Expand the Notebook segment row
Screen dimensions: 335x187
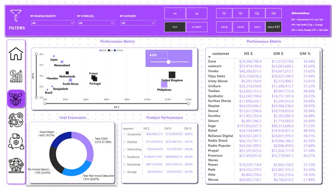[124, 157]
